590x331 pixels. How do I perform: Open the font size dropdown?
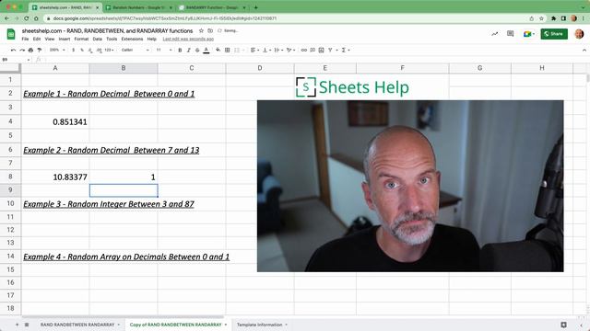point(164,50)
